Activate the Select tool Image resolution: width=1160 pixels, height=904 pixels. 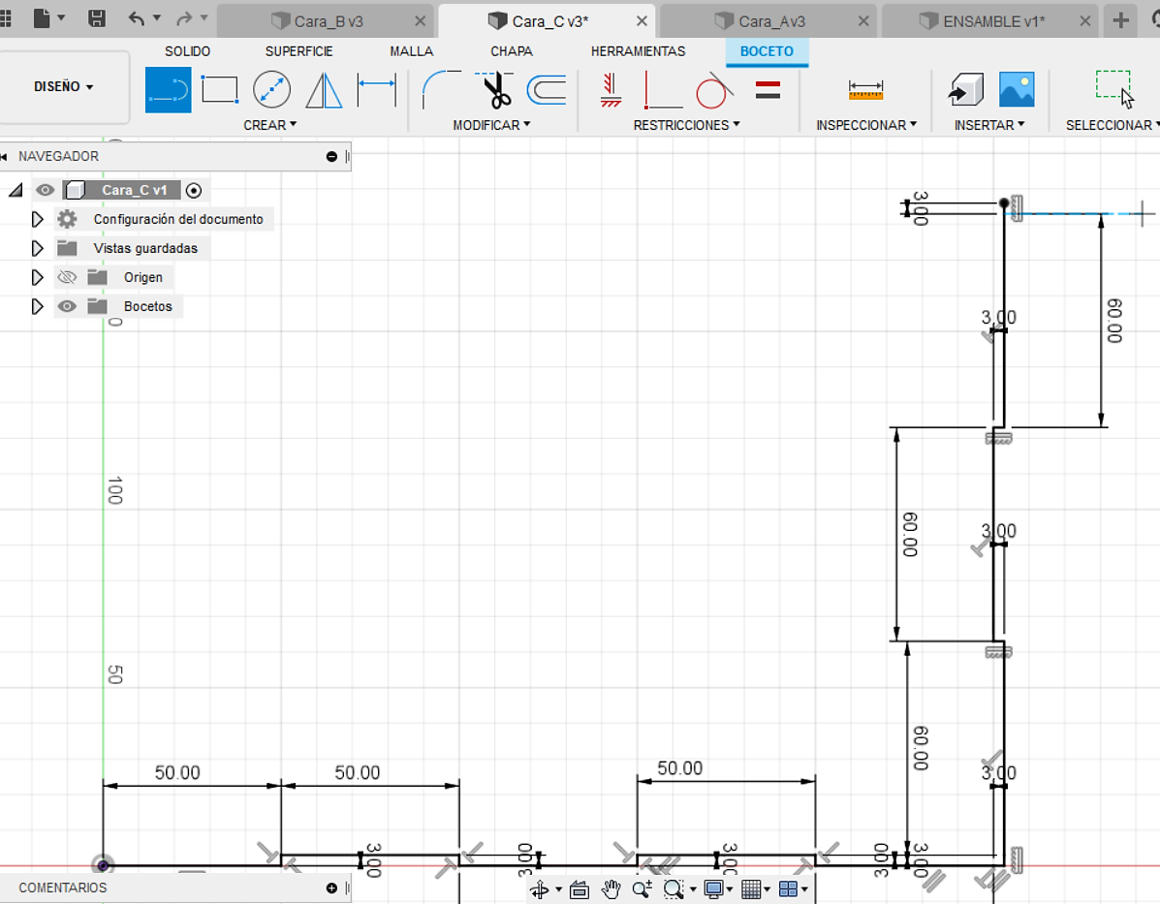tap(1114, 89)
